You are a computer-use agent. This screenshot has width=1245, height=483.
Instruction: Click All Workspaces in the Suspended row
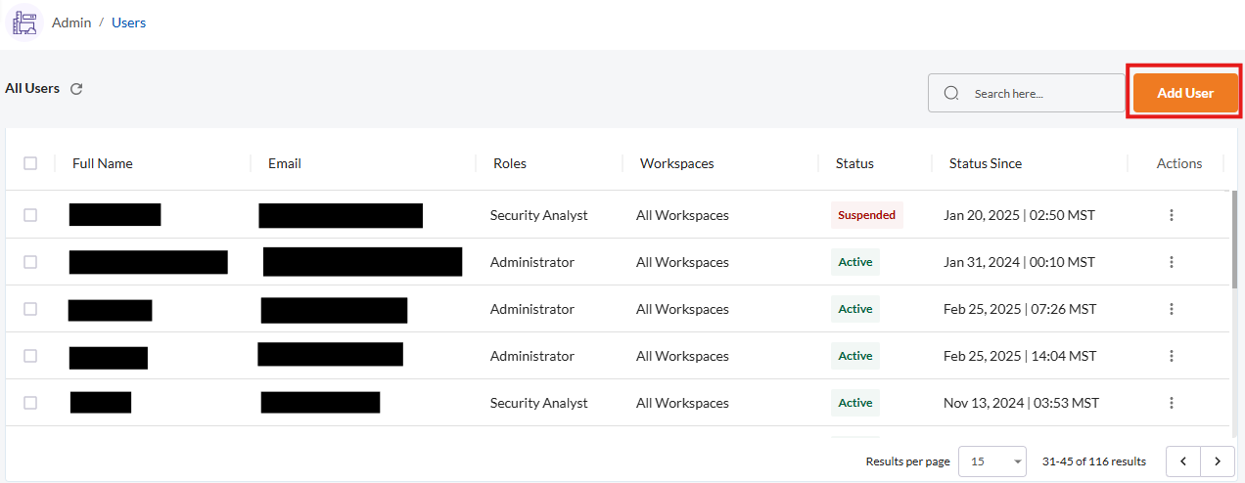tap(682, 215)
